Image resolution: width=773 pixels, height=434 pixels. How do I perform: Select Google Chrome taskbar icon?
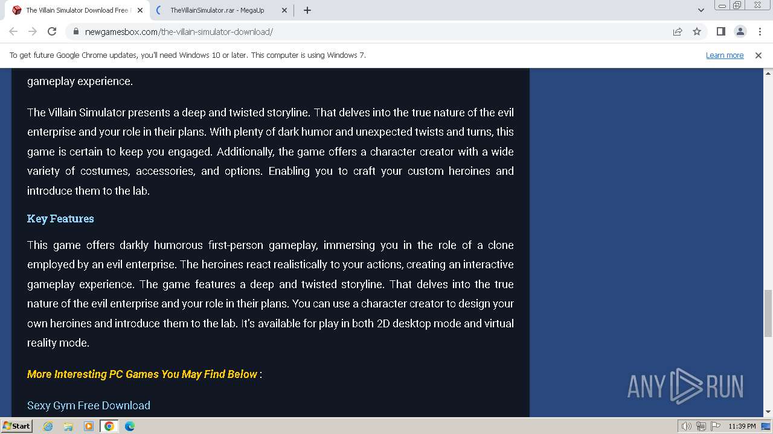109,426
